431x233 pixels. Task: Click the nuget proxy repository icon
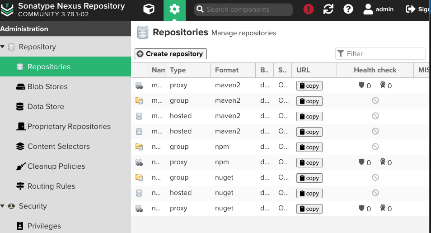[x=139, y=209]
